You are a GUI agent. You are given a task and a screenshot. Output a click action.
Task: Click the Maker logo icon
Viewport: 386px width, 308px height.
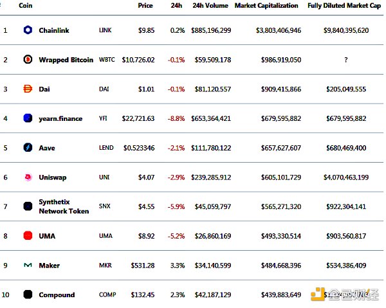(28, 265)
